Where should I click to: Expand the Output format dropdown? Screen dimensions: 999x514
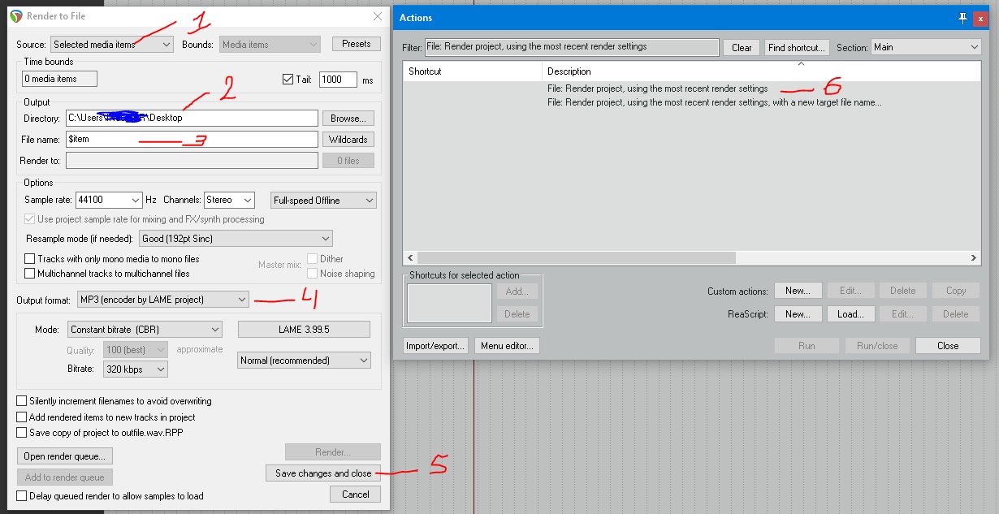(x=163, y=300)
